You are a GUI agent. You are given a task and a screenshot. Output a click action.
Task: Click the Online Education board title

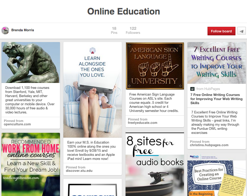(x=124, y=12)
